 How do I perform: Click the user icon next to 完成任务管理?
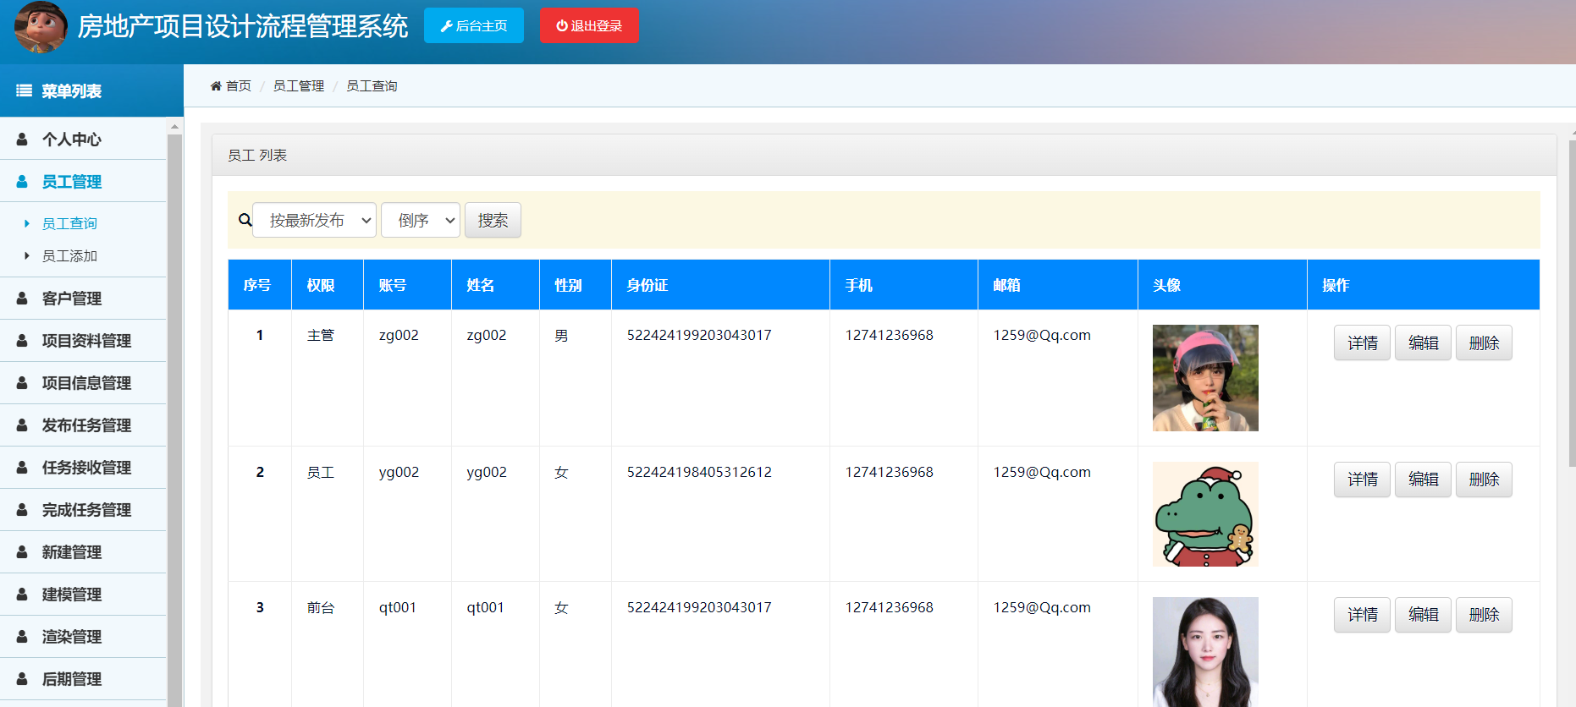pos(22,509)
